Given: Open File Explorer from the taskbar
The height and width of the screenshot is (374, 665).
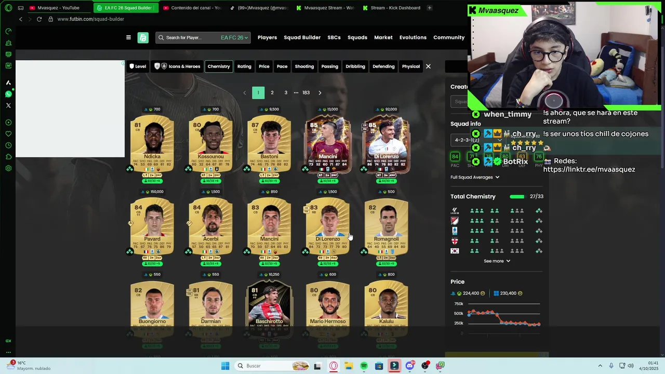Looking at the screenshot, I should (x=349, y=366).
